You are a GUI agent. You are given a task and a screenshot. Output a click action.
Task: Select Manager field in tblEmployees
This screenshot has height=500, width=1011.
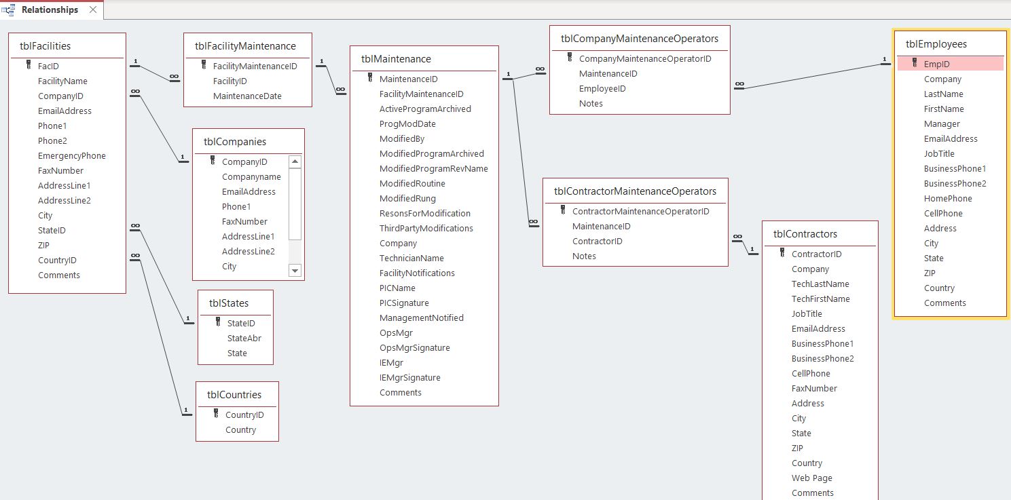[942, 123]
